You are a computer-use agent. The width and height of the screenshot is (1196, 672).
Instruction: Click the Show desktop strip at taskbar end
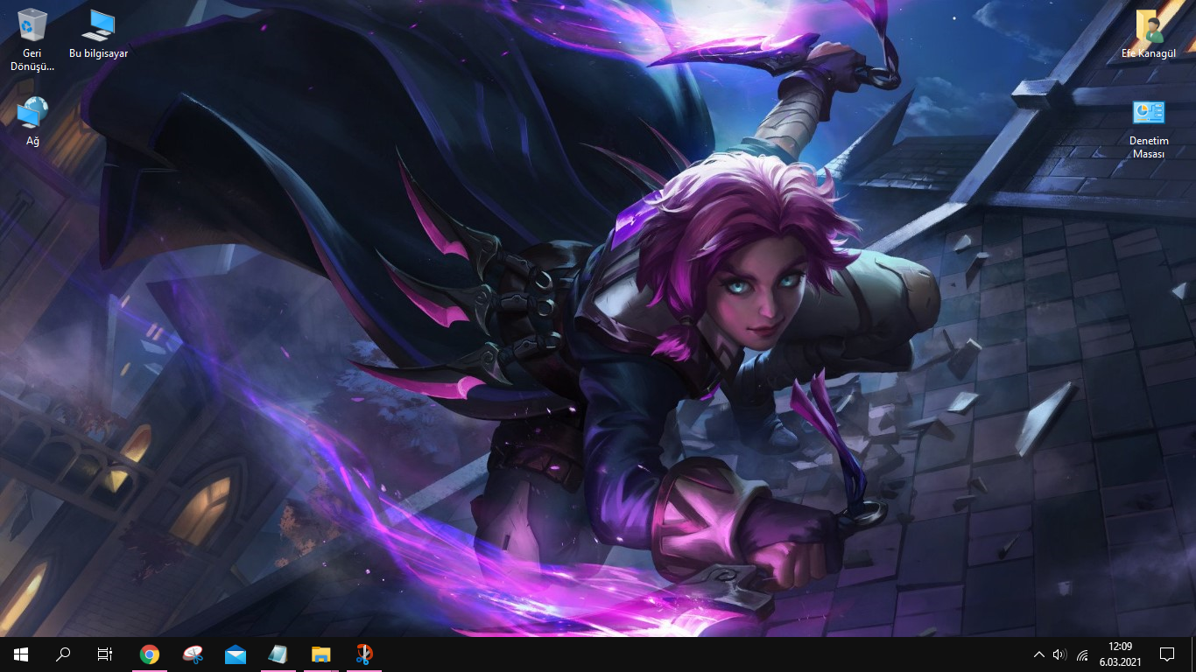(x=1193, y=654)
